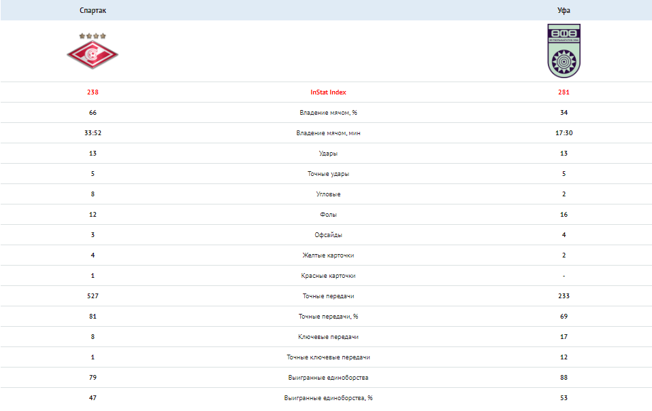
Task: Click Уфа's fouls value 16
Action: 564,214
